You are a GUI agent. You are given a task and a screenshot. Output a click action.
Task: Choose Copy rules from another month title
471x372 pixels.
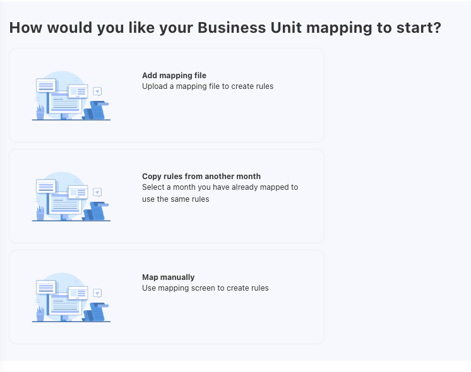point(201,177)
